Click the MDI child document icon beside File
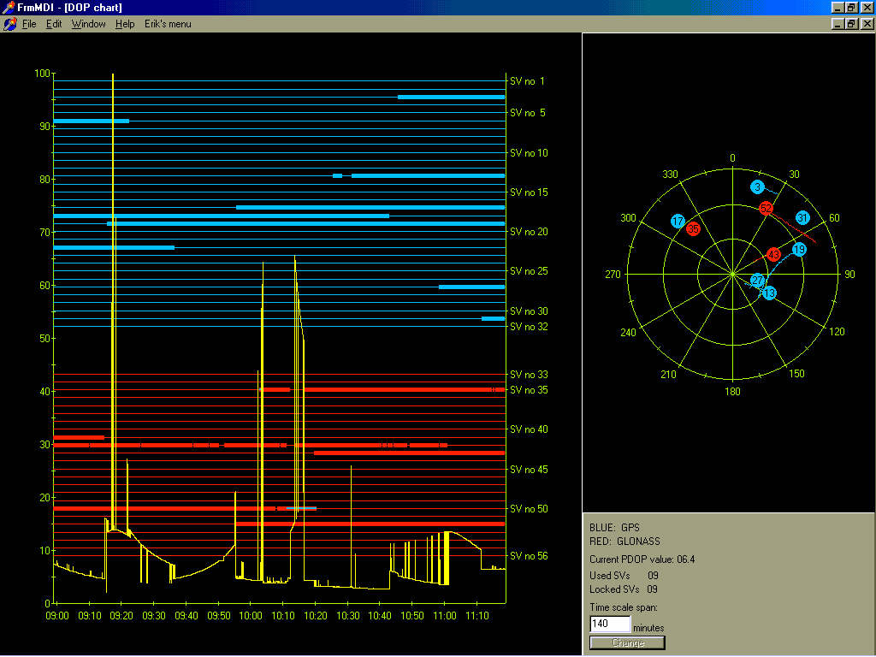 [10, 24]
